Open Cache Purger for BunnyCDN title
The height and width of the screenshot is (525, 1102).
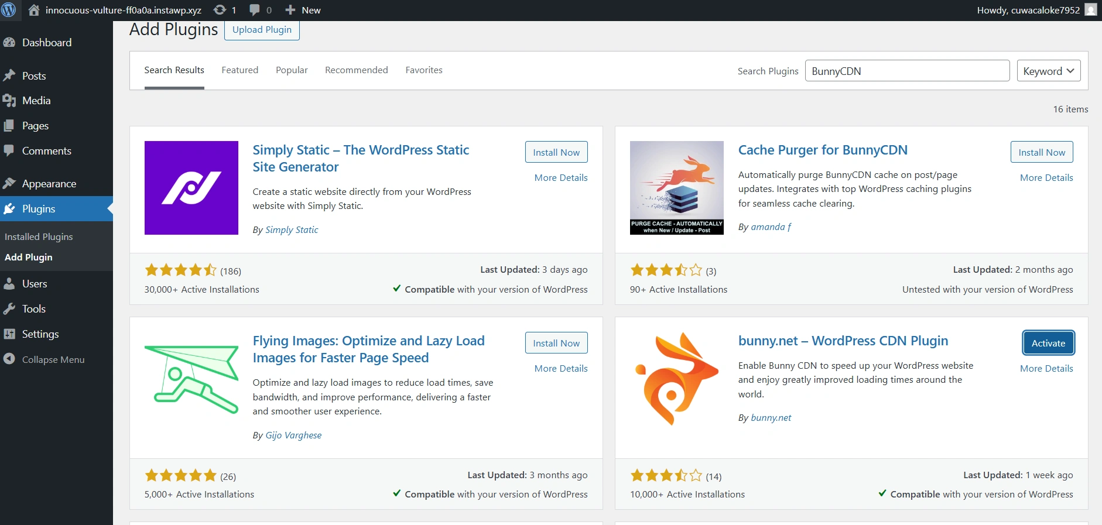coord(823,150)
